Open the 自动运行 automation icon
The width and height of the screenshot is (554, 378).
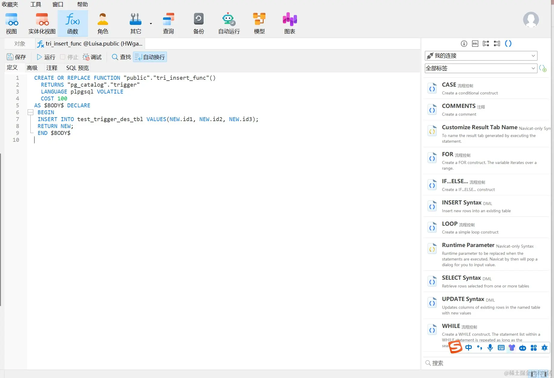229,23
